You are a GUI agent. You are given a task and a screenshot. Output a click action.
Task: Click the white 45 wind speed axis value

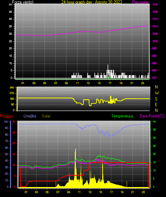click(11, 12)
